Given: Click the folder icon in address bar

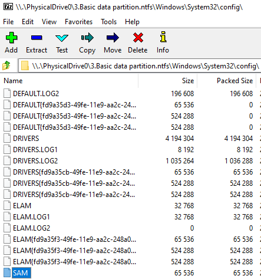Looking at the screenshot, I should (25, 65).
